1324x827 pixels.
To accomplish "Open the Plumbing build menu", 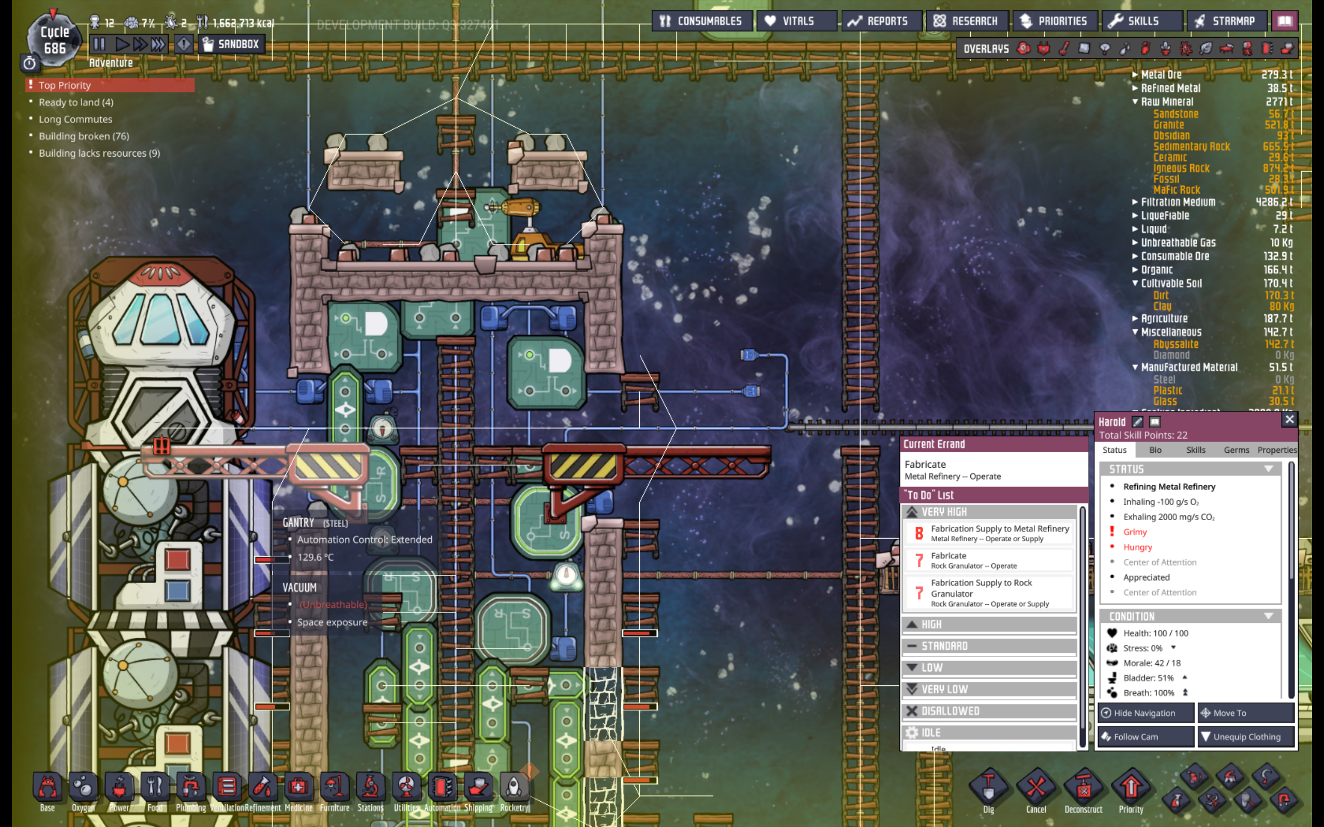I will [x=190, y=788].
